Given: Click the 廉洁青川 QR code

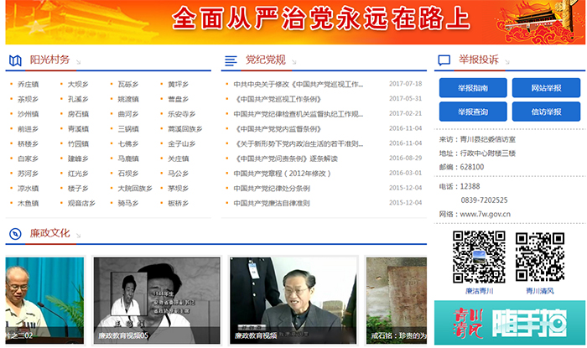Looking at the screenshot, I should click(x=479, y=257).
